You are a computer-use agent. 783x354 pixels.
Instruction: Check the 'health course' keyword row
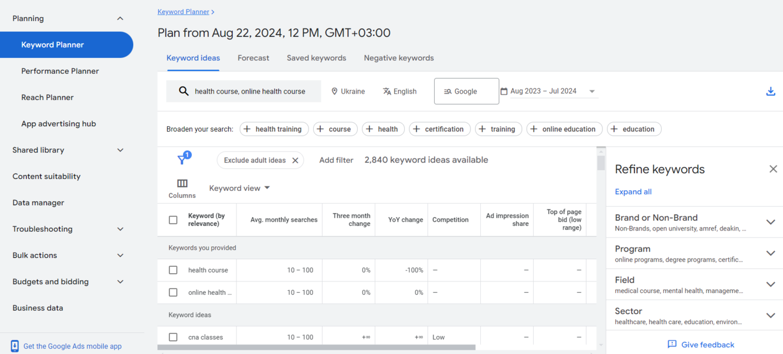tap(173, 270)
